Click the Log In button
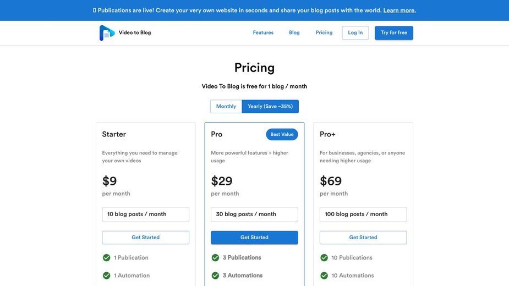Image resolution: width=509 pixels, height=286 pixels. pyautogui.click(x=355, y=33)
